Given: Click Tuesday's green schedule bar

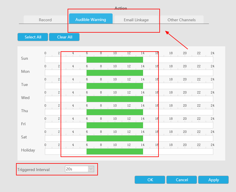Looking at the screenshot, I should click(x=115, y=86).
